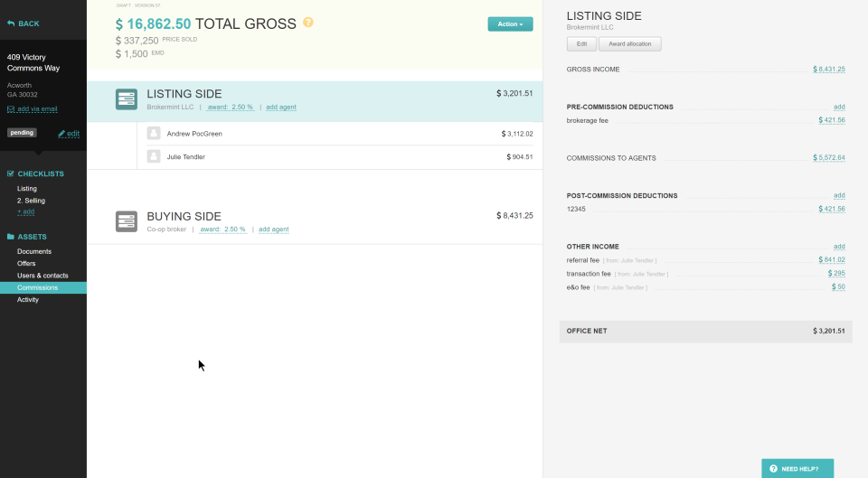Click add next to Pre-Commission Deductions
Viewport: 868px width, 478px height.
coord(839,107)
